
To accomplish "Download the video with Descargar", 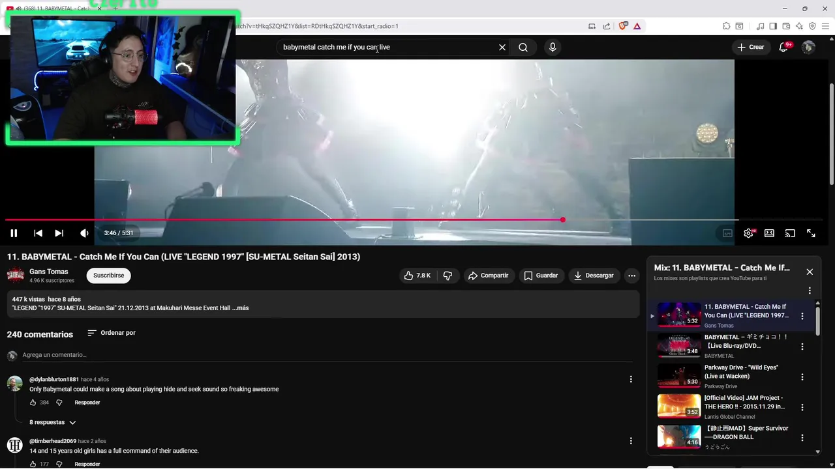I will pyautogui.click(x=594, y=276).
